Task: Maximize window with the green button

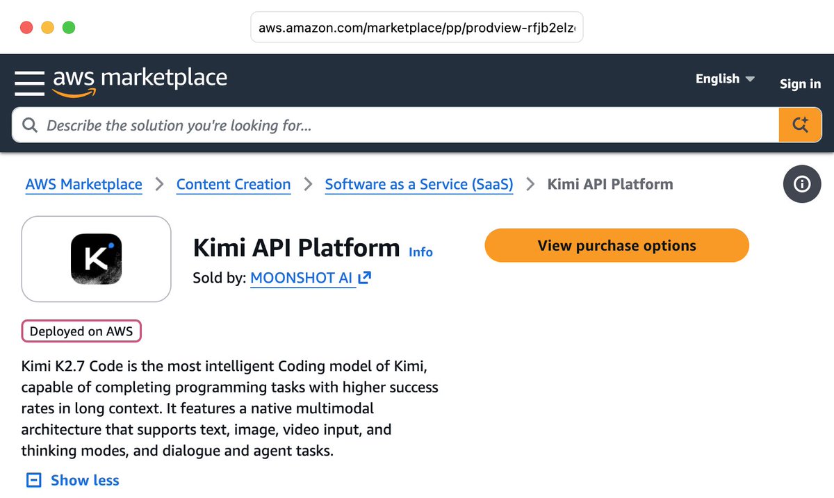Action: coord(69,28)
